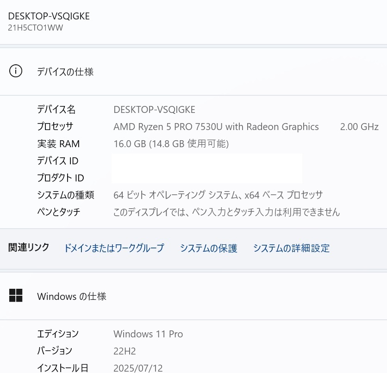Click the 2.00 GHz processor speed

click(359, 126)
